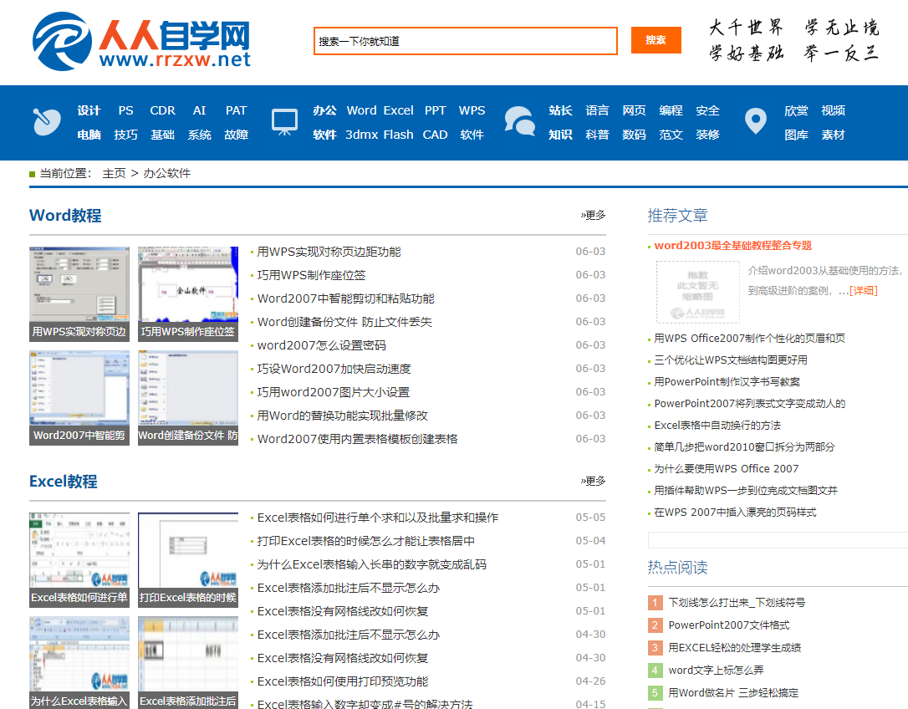This screenshot has height=709, width=908.
Task: Open article word2007怎么设置密码
Action: coord(321,346)
